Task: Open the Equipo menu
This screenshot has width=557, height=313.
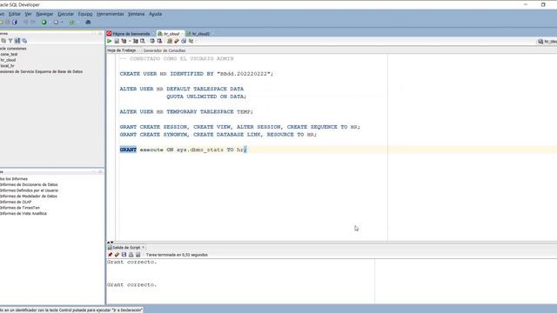Action: (x=85, y=14)
